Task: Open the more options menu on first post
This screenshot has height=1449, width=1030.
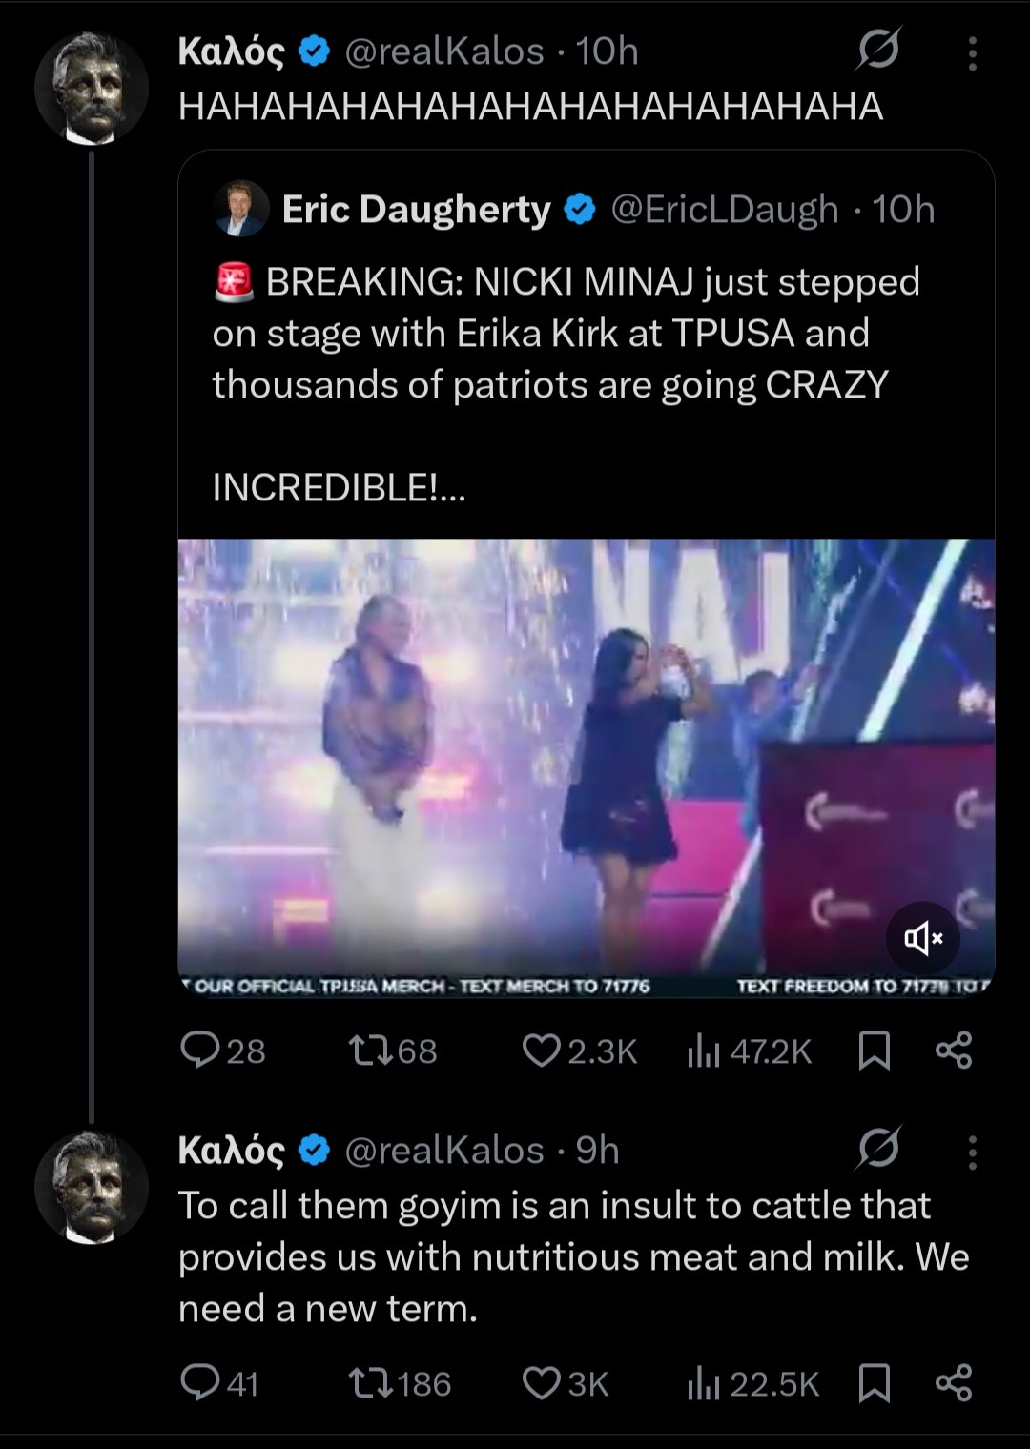Action: pos(972,53)
